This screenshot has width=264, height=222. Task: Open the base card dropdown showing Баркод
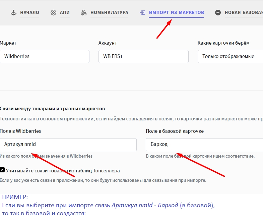point(204,145)
